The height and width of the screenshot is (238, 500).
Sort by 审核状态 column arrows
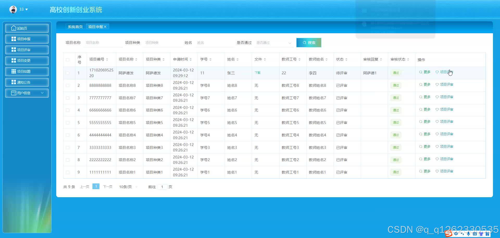pos(408,59)
